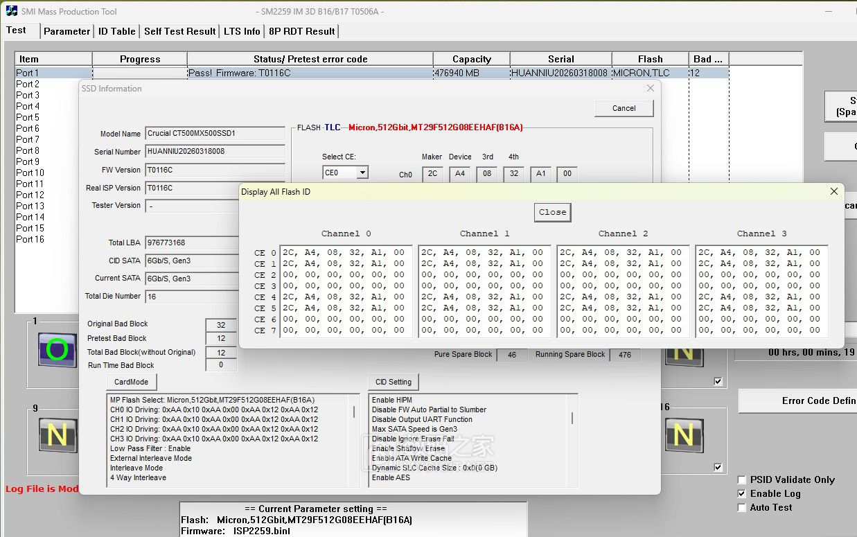The image size is (857, 537).
Task: Click the CardMode button
Action: pyautogui.click(x=131, y=382)
